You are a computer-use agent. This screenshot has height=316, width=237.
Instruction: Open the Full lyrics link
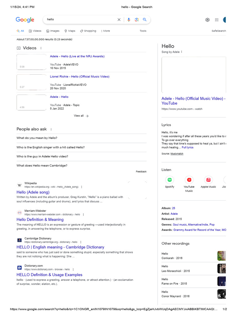tap(187, 148)
